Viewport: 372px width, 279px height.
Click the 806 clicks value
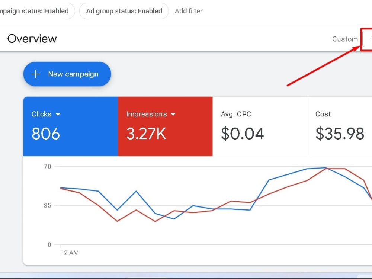click(46, 134)
